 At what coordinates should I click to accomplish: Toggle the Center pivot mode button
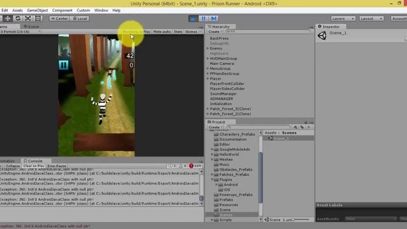[x=59, y=18]
